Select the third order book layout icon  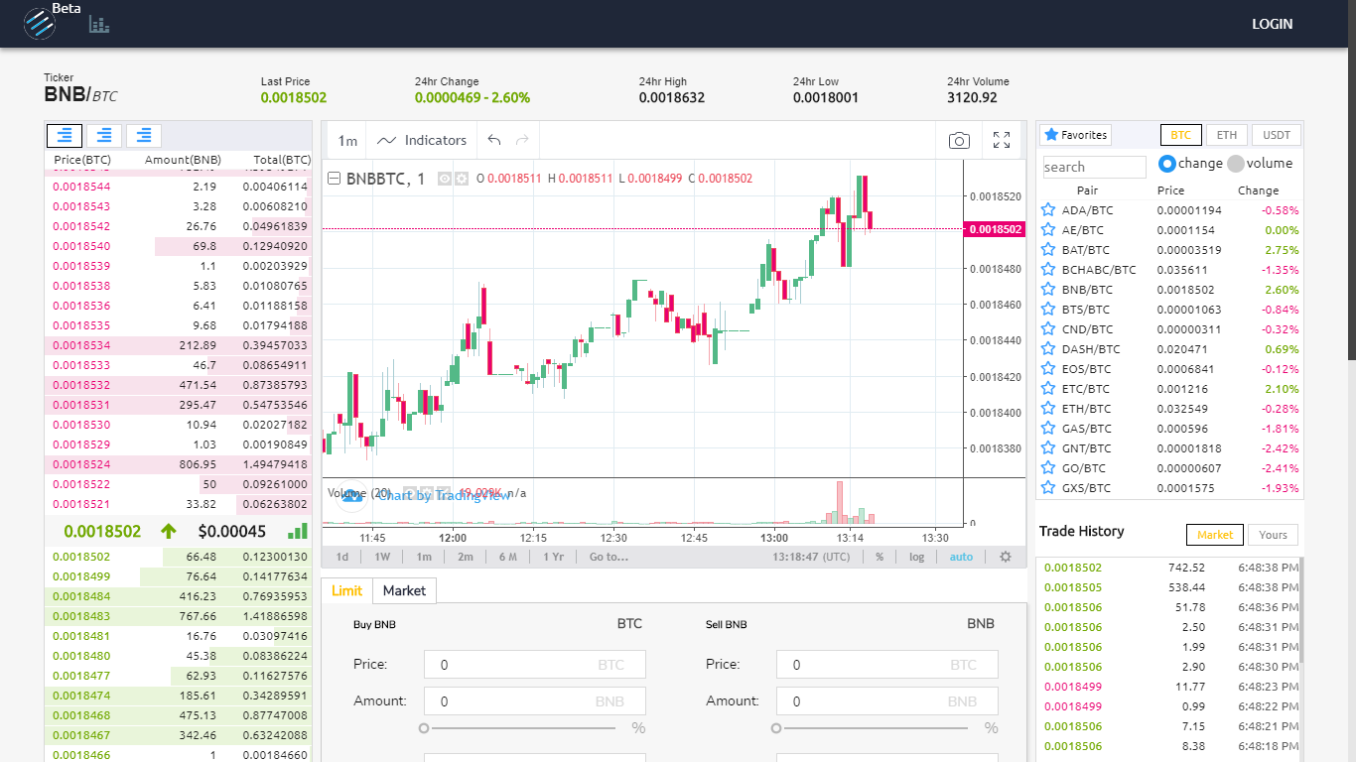tap(144, 136)
